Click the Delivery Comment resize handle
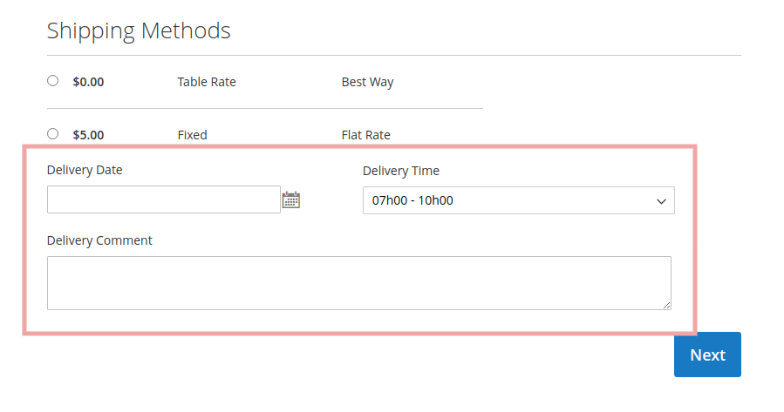The image size is (784, 412). coord(666,304)
